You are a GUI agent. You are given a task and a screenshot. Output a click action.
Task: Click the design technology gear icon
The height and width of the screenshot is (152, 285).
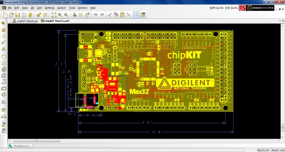(39, 15)
